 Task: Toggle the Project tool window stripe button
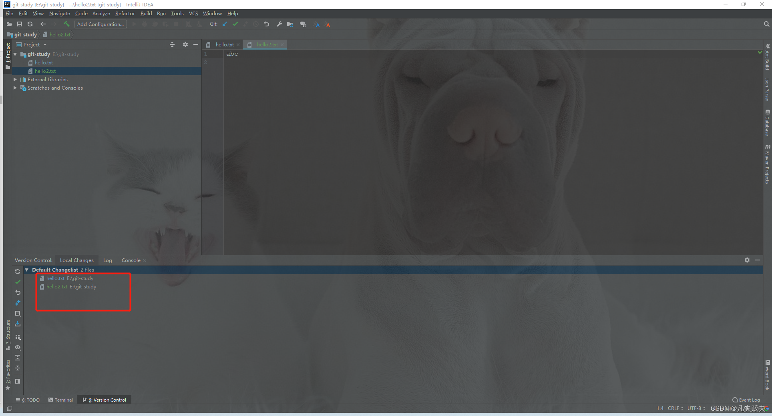pos(8,56)
